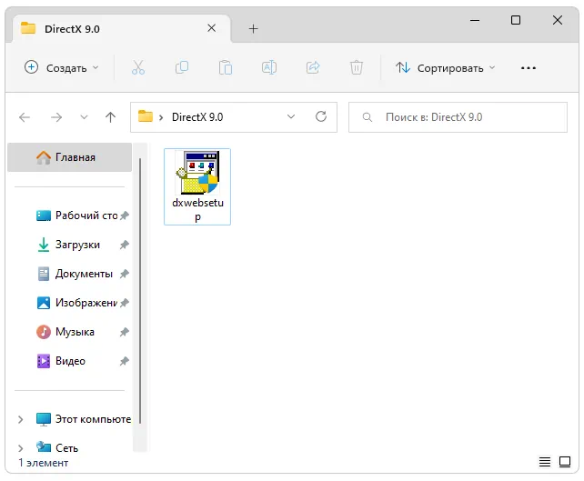Image resolution: width=584 pixels, height=481 pixels.
Task: Expand the address bar history dropdown
Action: [291, 117]
